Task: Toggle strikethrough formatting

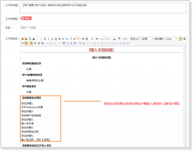Action: pyautogui.click(x=59, y=39)
